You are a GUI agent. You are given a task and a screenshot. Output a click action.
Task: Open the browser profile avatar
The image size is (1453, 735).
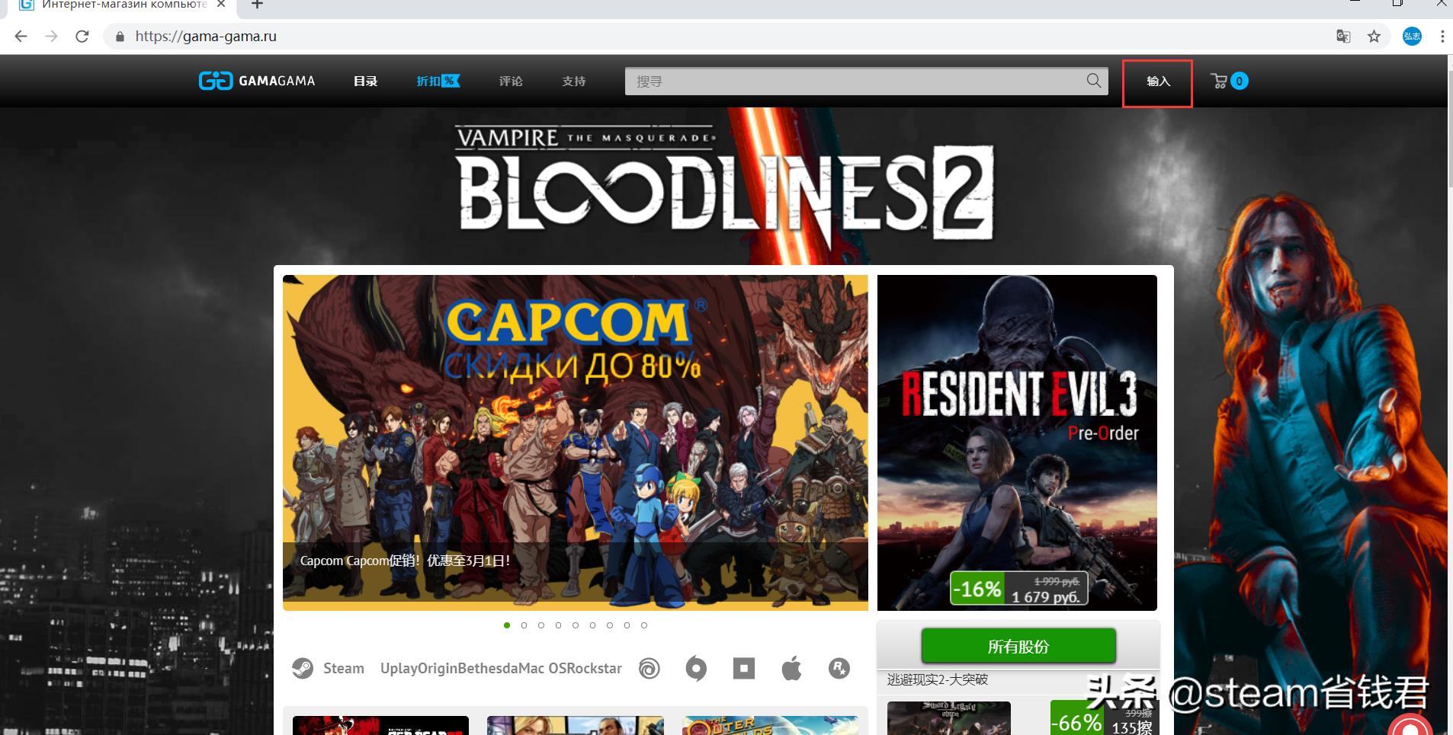1412,36
